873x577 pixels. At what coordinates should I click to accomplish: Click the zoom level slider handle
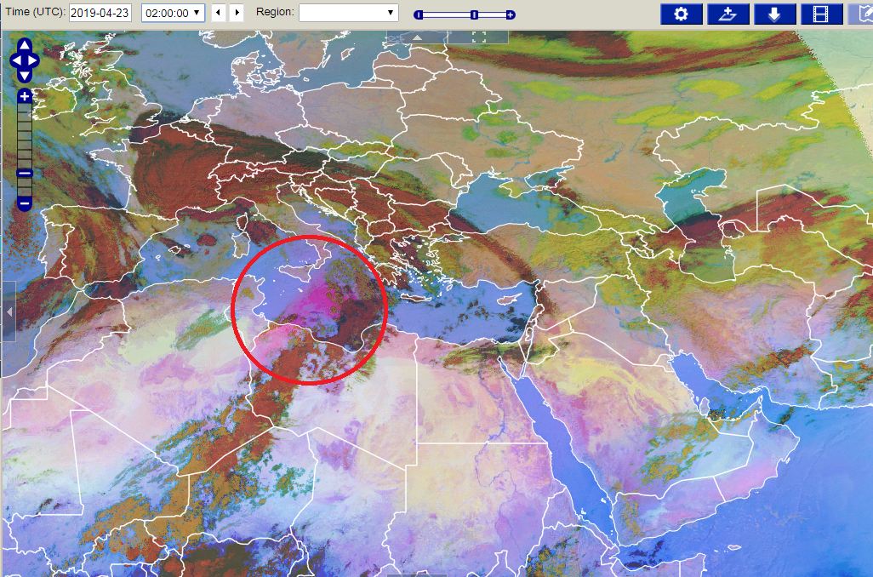(x=25, y=174)
